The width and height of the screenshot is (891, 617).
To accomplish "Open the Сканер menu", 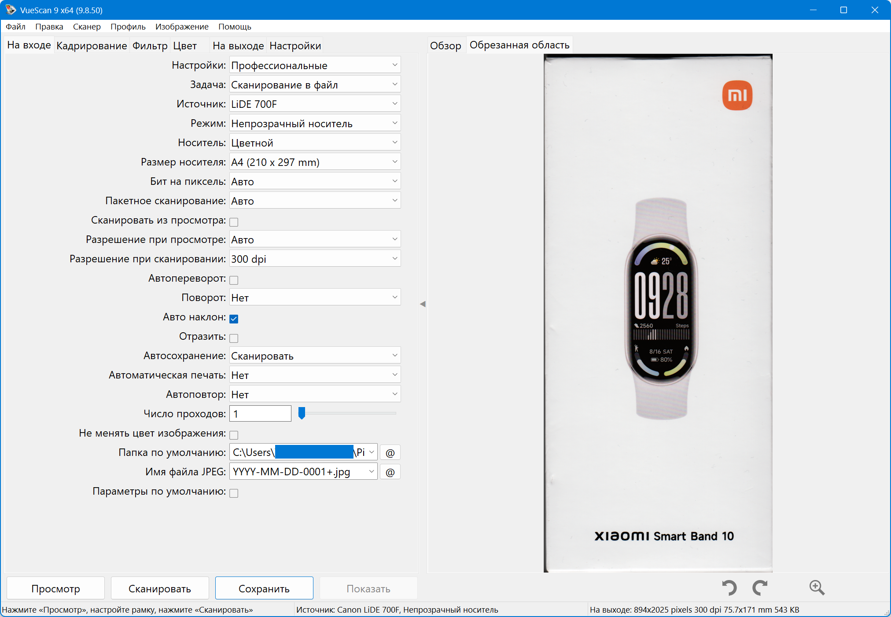I will (x=87, y=27).
